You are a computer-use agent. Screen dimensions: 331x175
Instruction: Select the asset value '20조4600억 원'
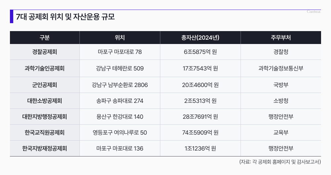200,85
